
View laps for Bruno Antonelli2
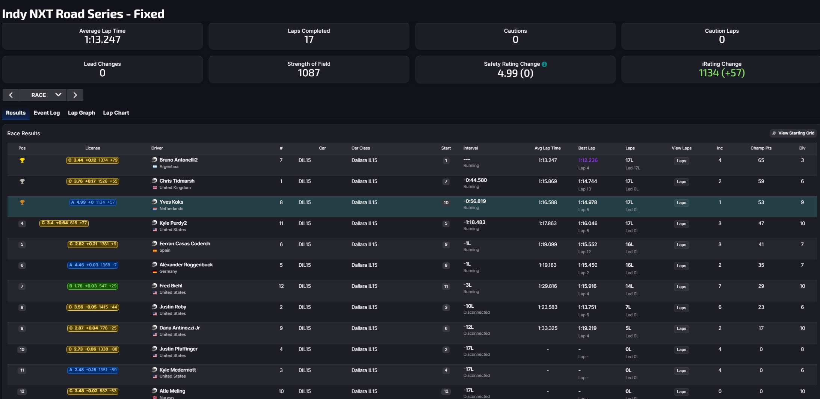(x=681, y=161)
